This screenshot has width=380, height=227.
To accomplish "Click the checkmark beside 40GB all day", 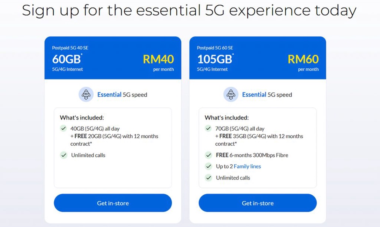I will [x=63, y=129].
